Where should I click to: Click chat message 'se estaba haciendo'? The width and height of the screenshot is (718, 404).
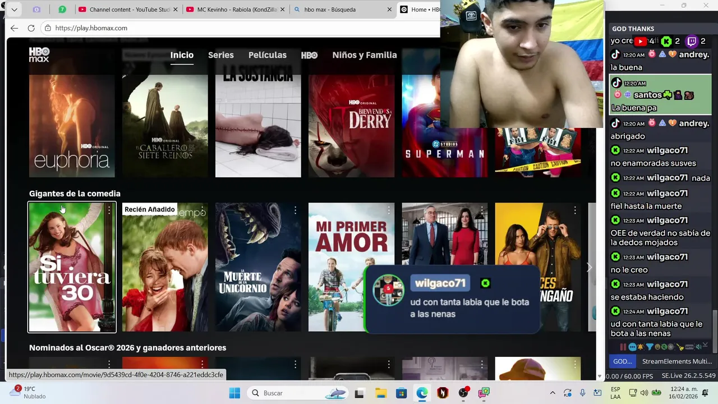click(x=647, y=297)
